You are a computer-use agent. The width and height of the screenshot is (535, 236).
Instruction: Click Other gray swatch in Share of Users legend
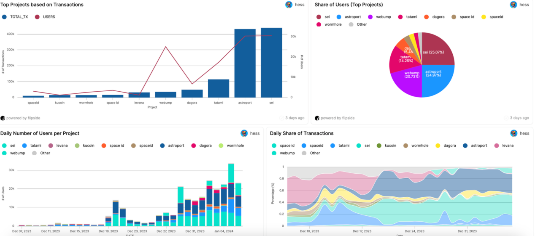pos(351,24)
